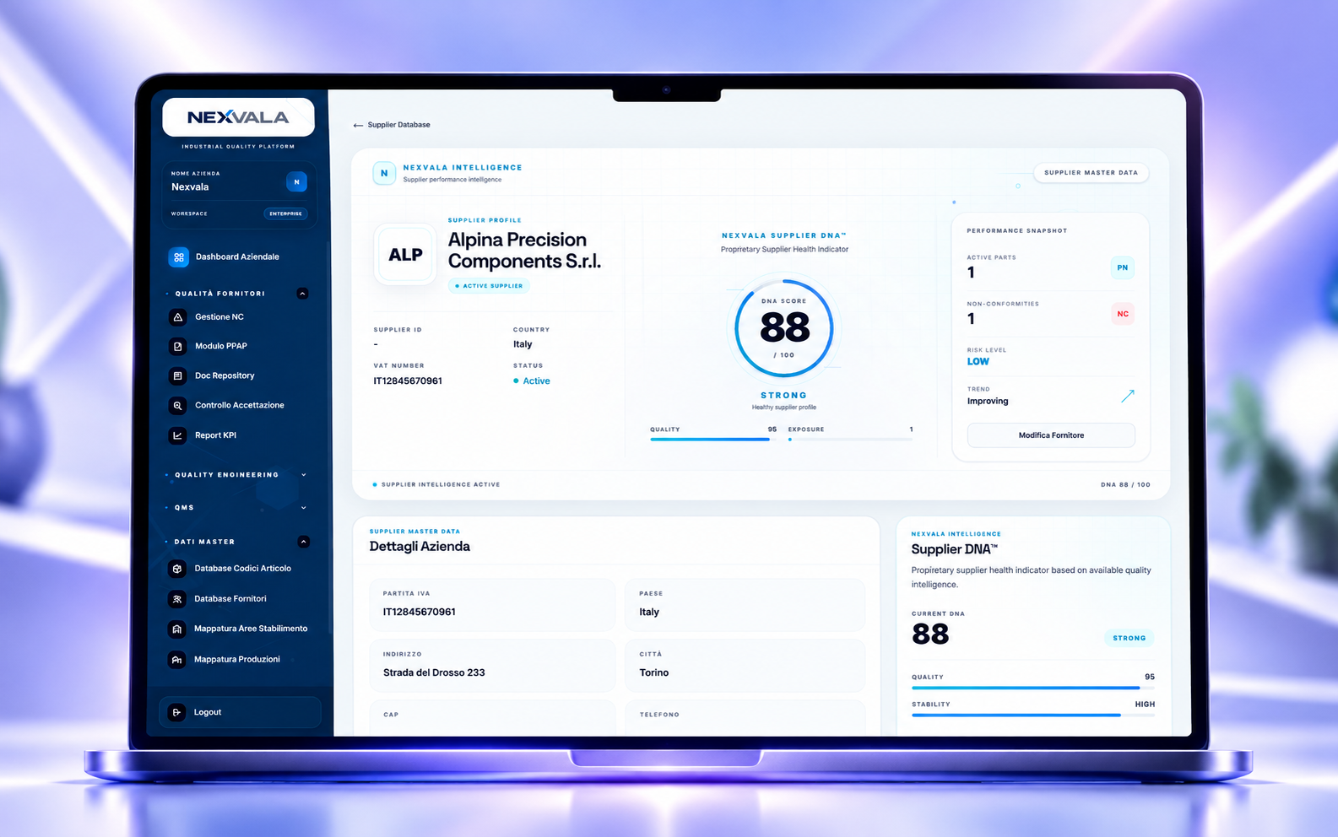This screenshot has height=837, width=1338.
Task: Expand the Quality Engineering section
Action: pyautogui.click(x=304, y=475)
